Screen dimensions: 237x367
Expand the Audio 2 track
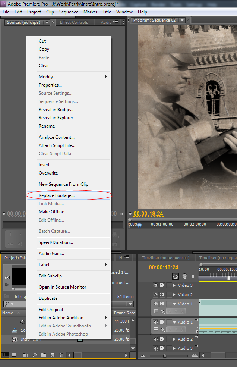point(174,339)
